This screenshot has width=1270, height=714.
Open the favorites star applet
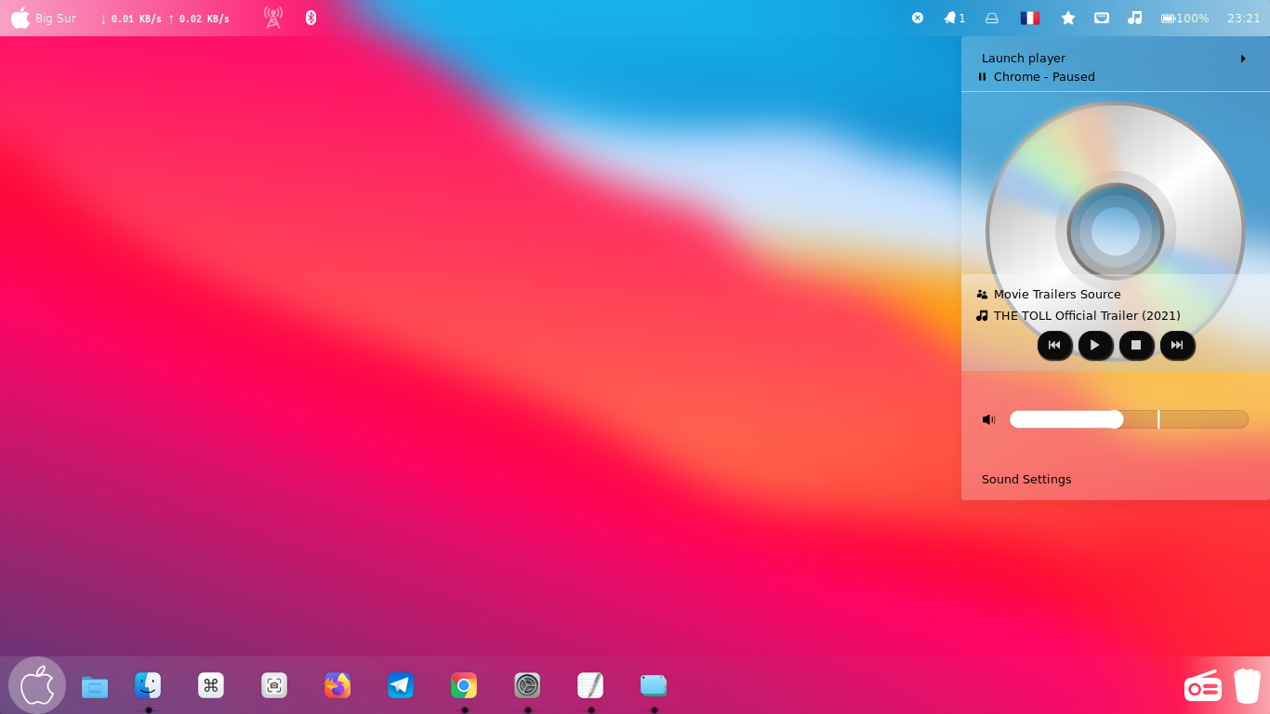[x=1068, y=18]
